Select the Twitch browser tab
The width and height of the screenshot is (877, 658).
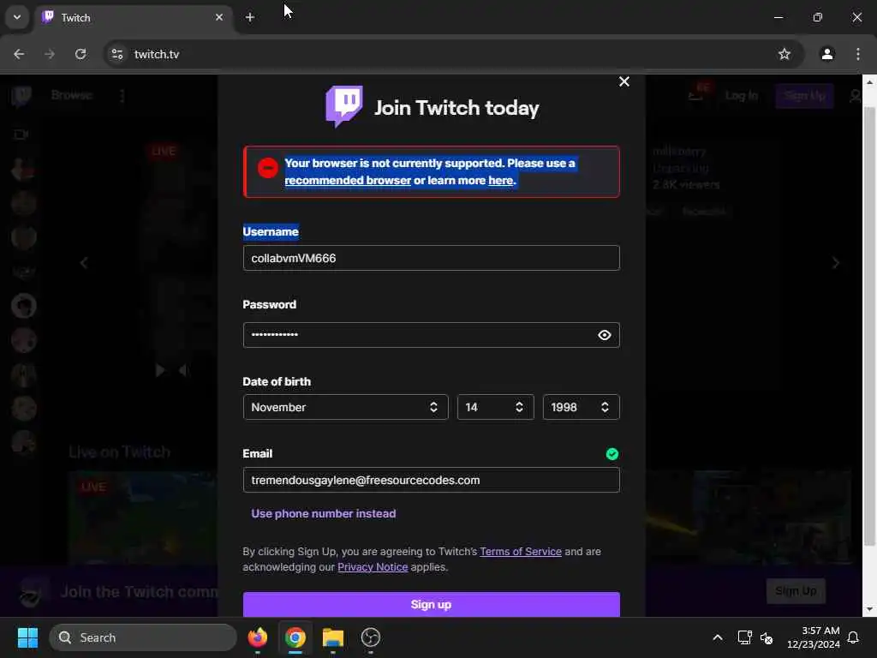click(131, 17)
